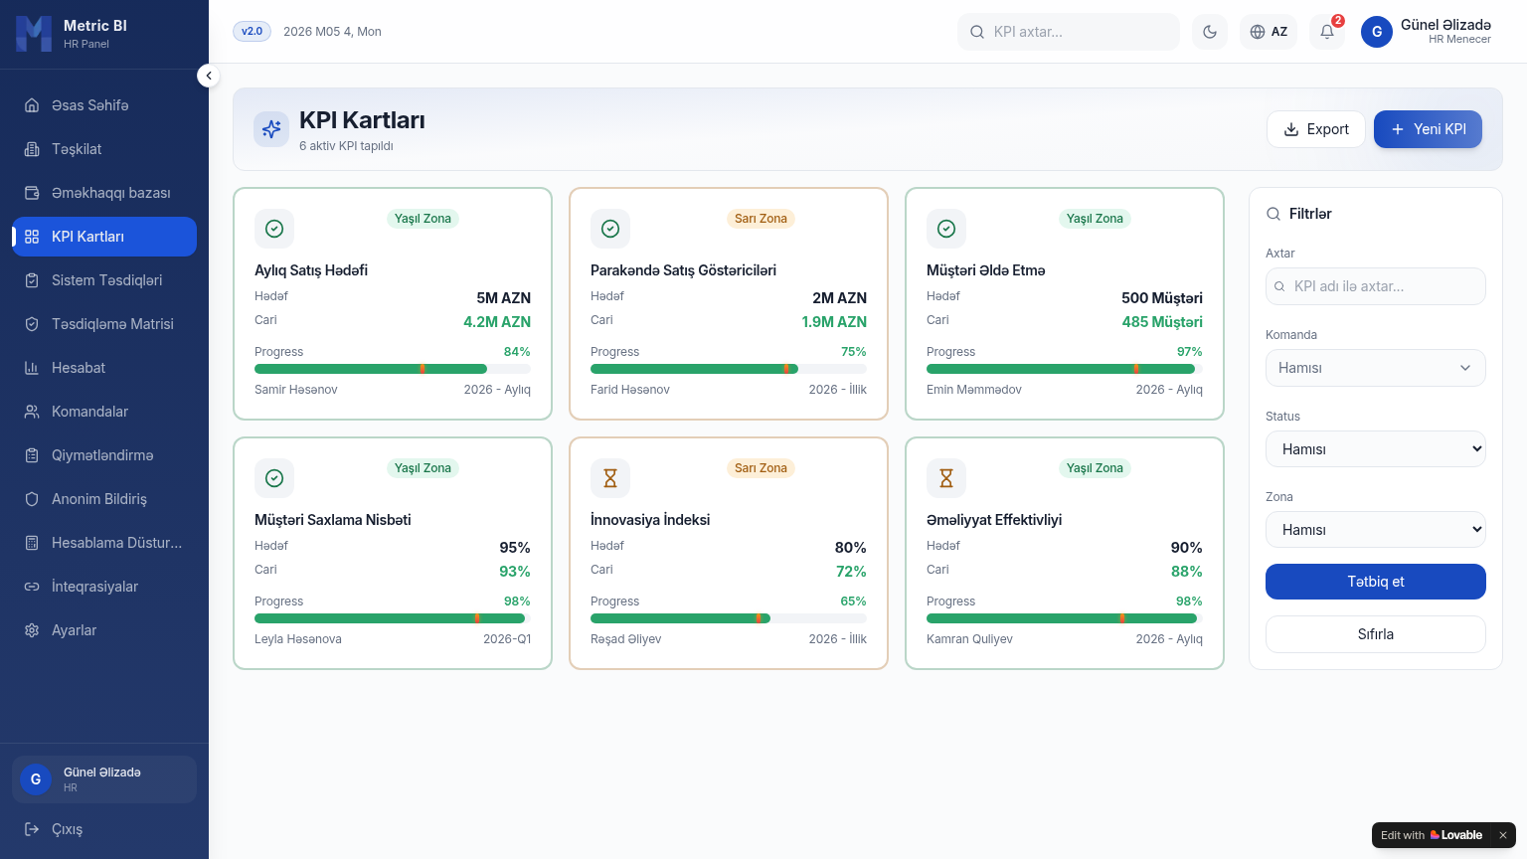Click the Parakəndə Satış progress bar

click(729, 369)
